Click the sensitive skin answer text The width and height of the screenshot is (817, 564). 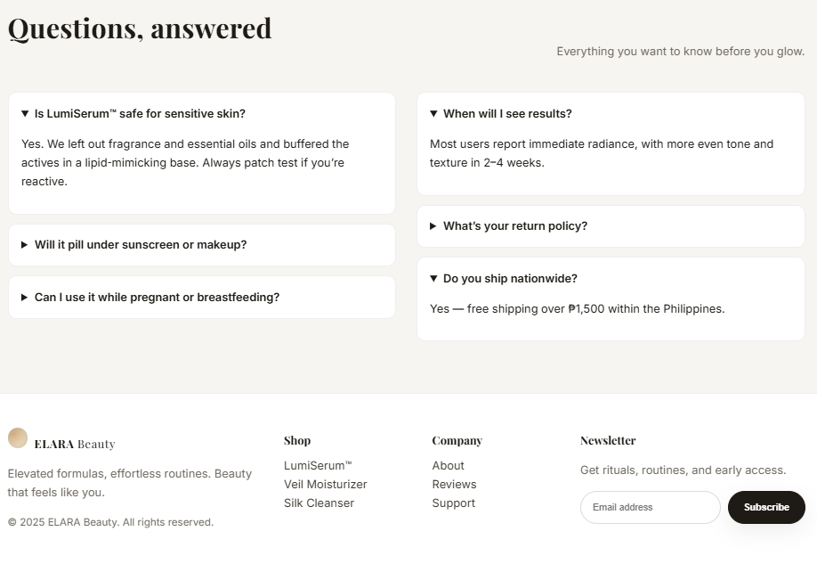185,162
